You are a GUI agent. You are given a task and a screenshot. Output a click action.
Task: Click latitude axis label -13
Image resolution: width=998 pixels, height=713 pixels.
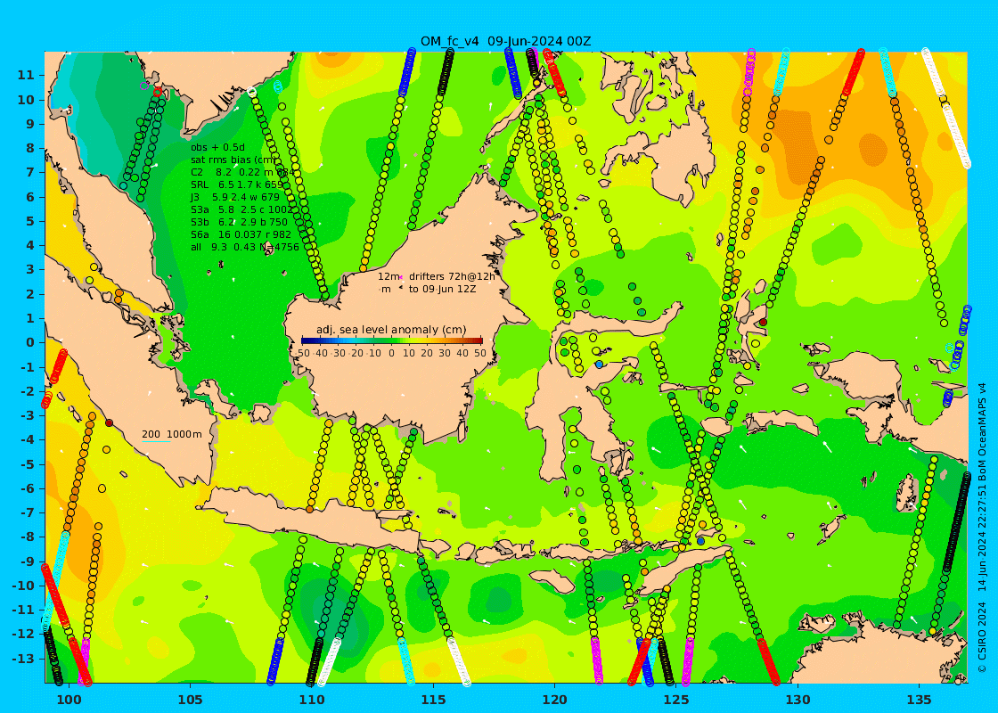pos(23,659)
